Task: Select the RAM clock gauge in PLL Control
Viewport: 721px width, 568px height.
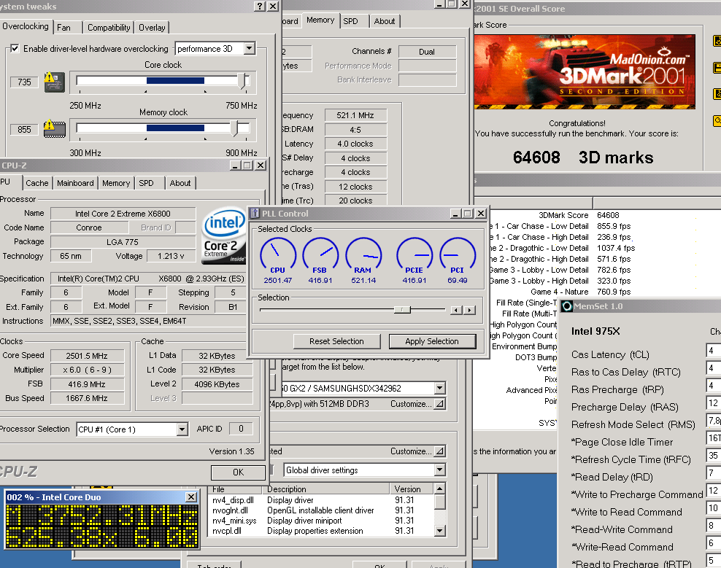Action: [x=363, y=260]
